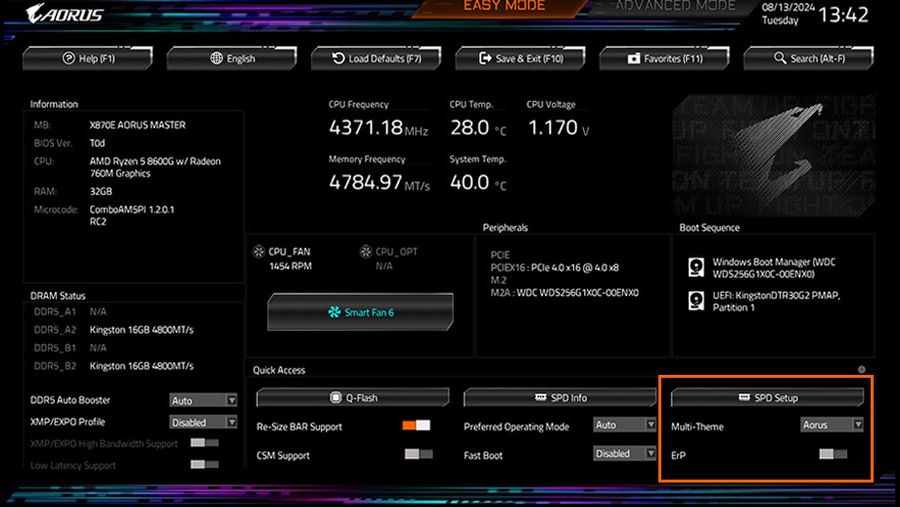Open the XMP/EXPO Profile dropdown
Screen dimensions: 900x507
click(x=203, y=423)
